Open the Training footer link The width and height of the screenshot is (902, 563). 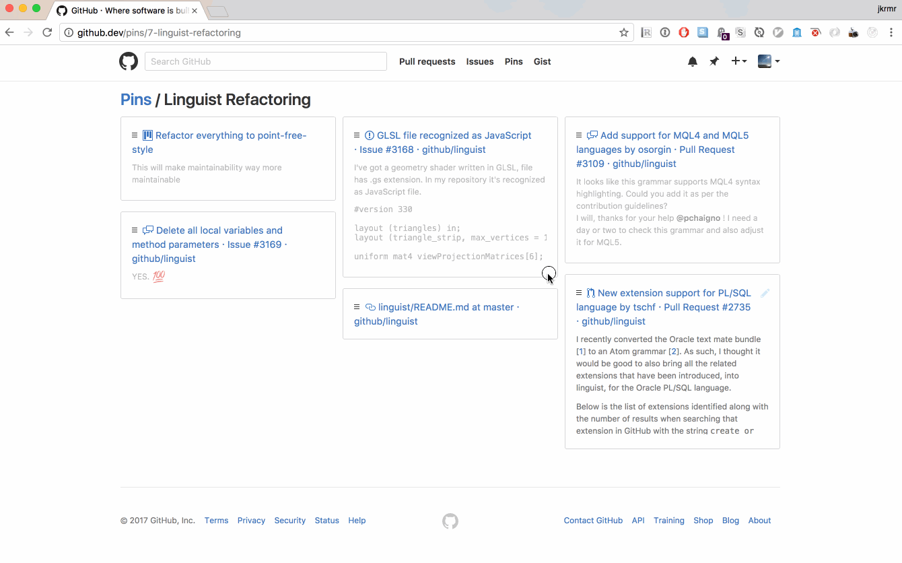click(669, 521)
